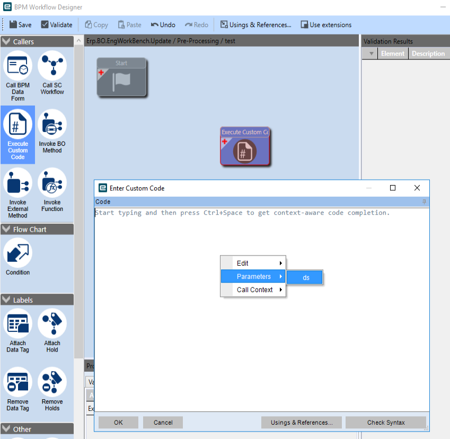Click the Start node on canvas
The image size is (450, 439).
(121, 77)
